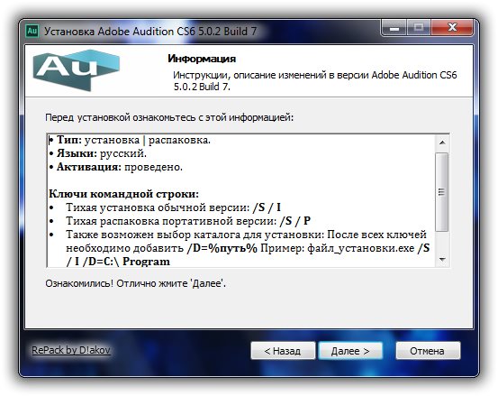This screenshot has height=396, width=498.
Task: Click the Au icon in title bar
Action: pyautogui.click(x=32, y=32)
